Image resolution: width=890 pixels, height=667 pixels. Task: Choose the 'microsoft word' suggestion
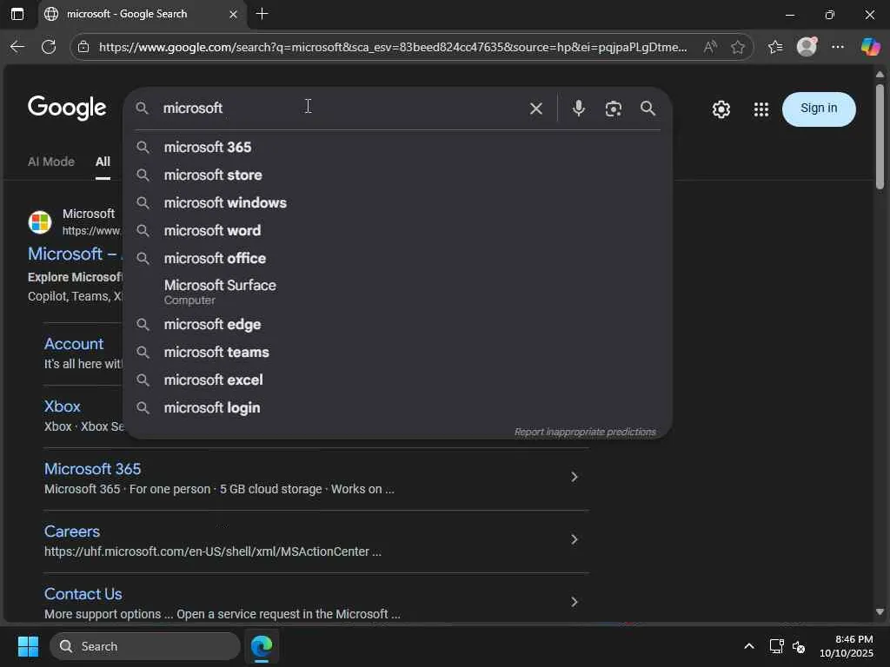(x=397, y=230)
